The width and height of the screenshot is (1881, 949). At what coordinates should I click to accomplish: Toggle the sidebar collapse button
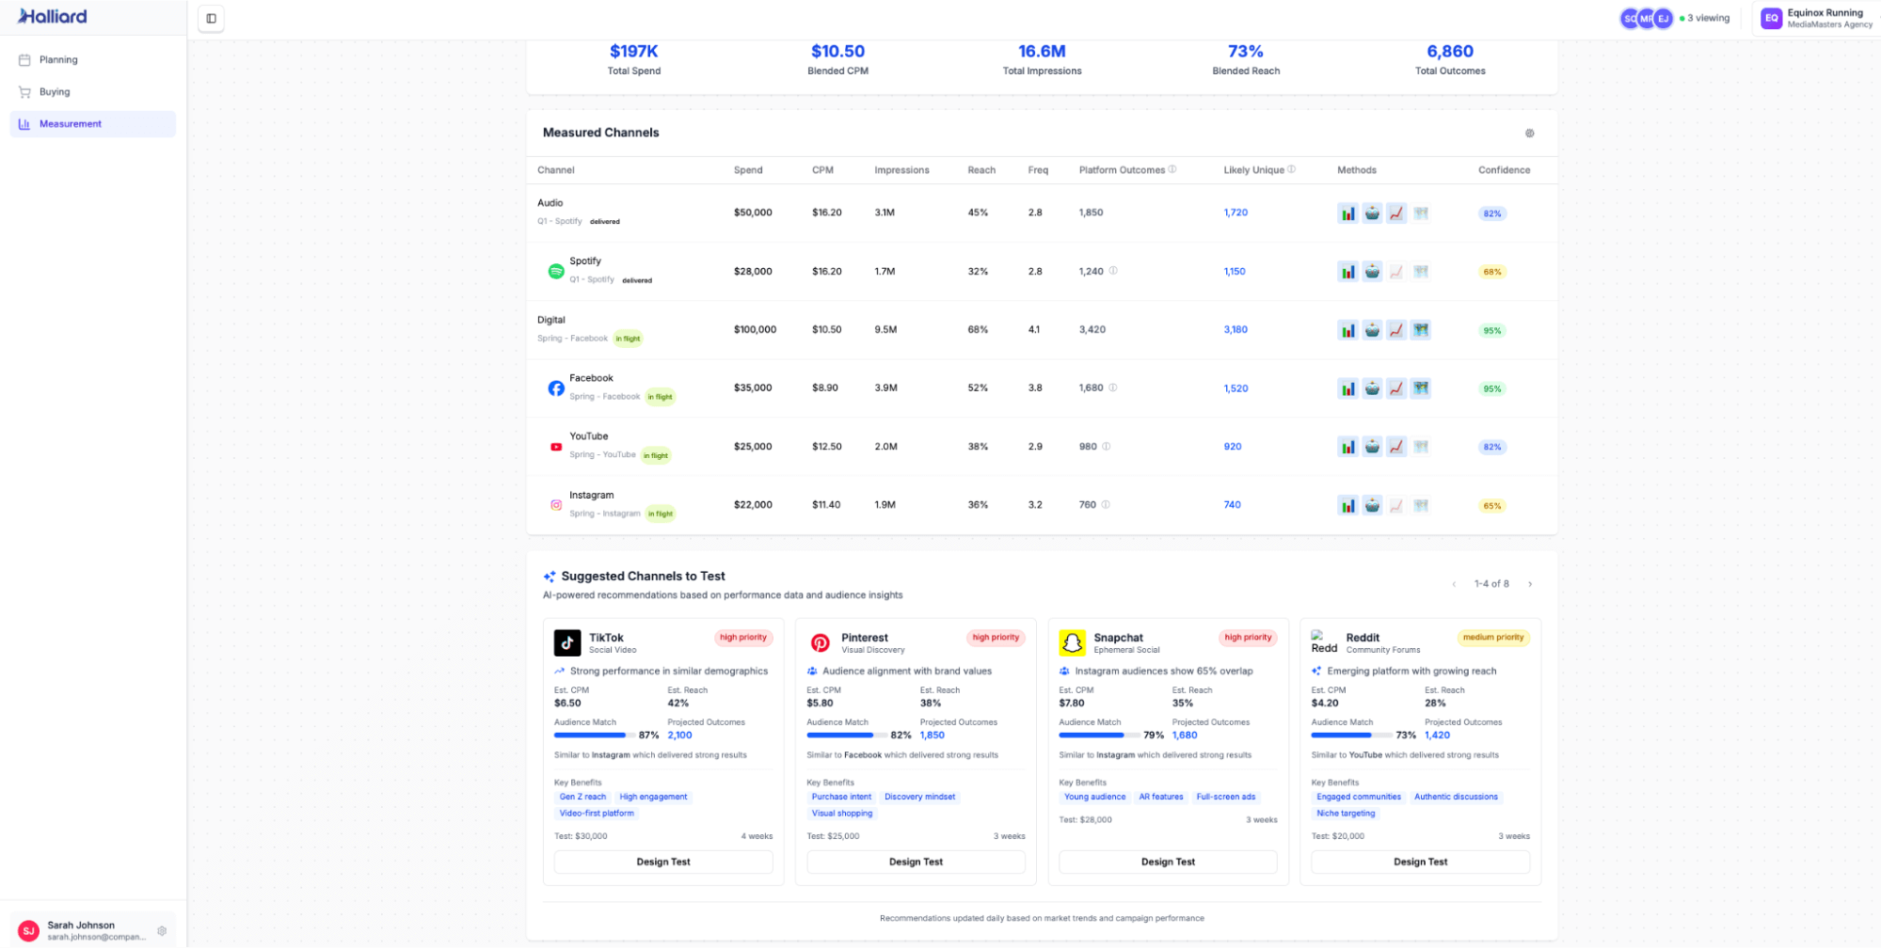tap(211, 18)
